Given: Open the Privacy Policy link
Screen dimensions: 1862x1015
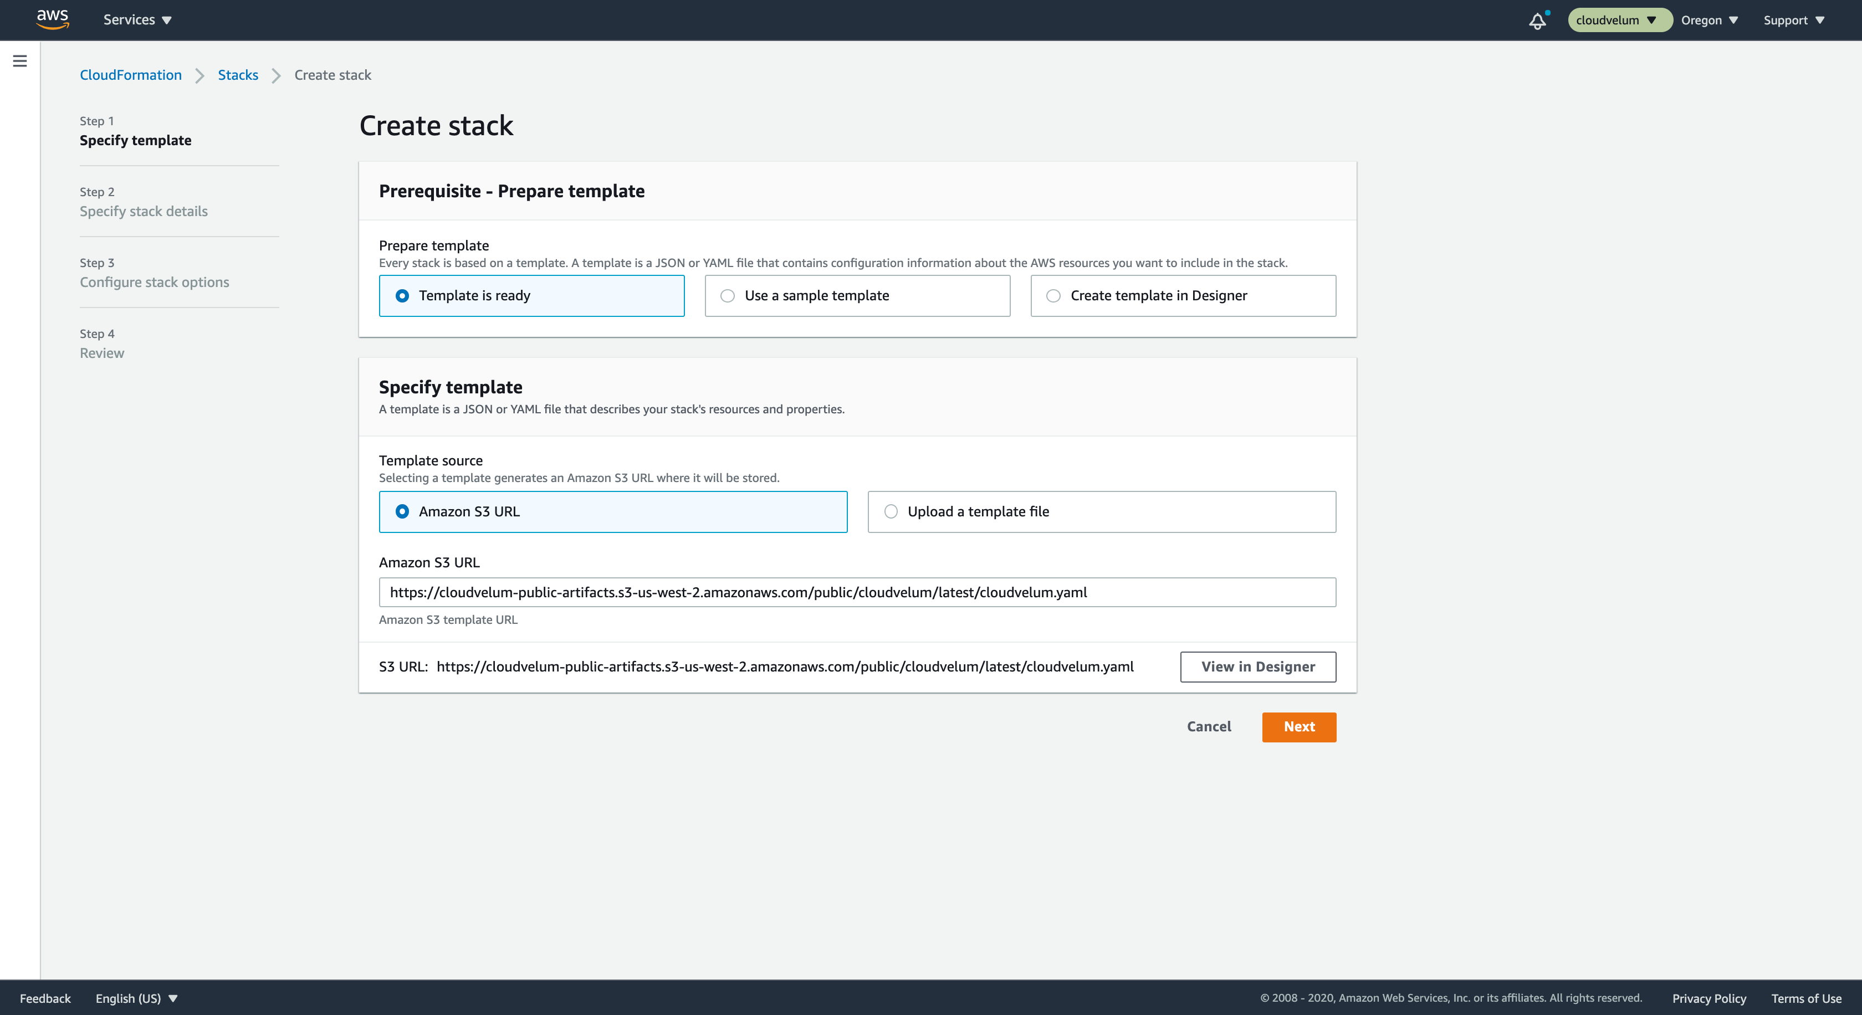Looking at the screenshot, I should coord(1708,998).
